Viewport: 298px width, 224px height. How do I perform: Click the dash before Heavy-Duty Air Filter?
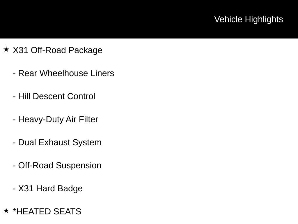click(x=14, y=120)
